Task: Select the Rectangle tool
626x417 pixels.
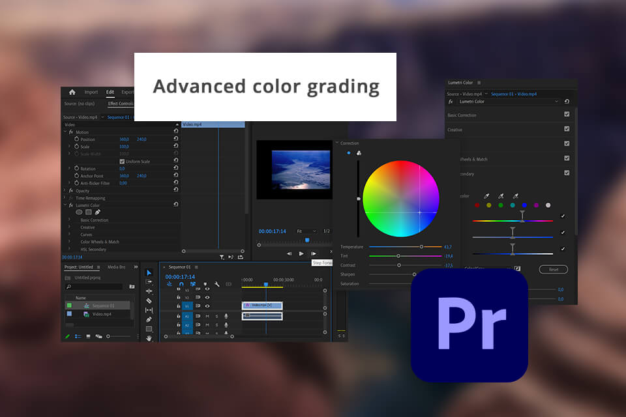Action: (149, 329)
